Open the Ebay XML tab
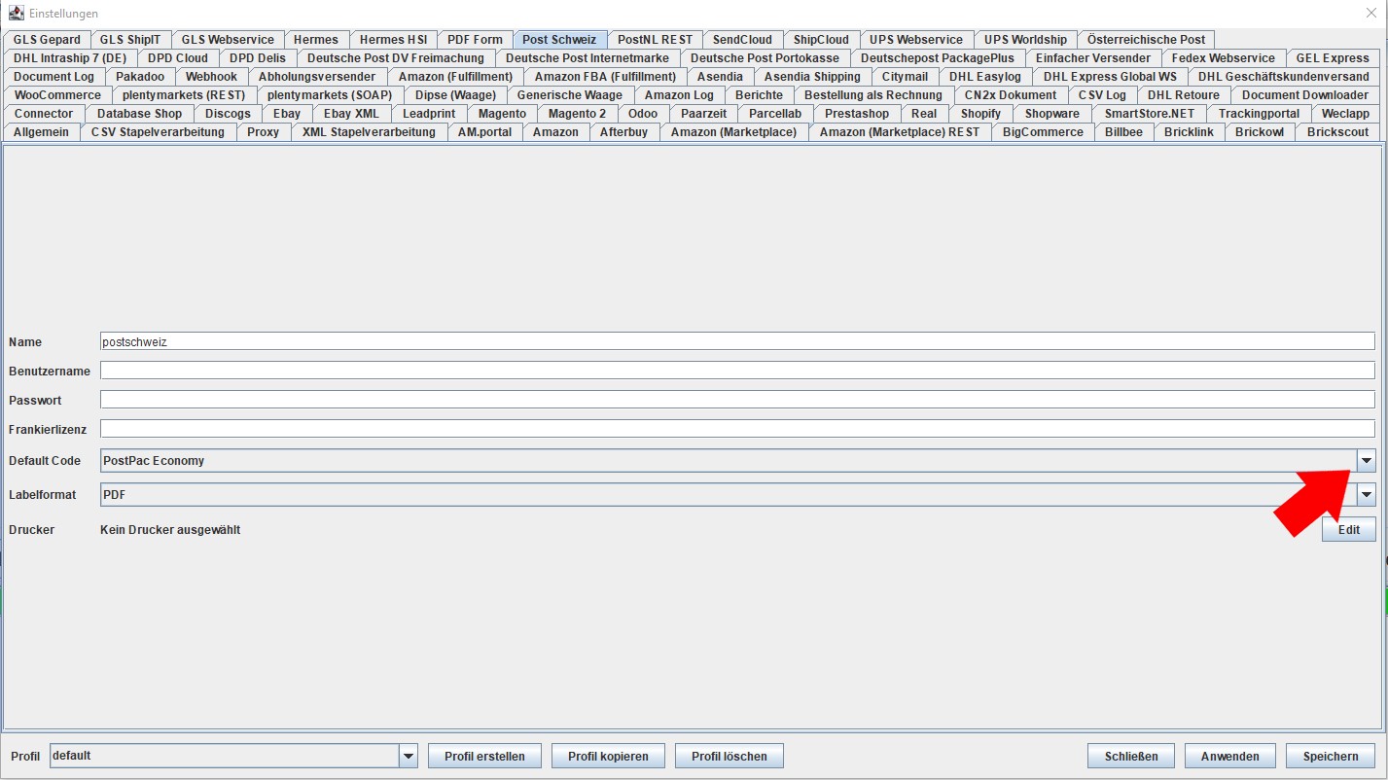This screenshot has height=780, width=1388. pyautogui.click(x=351, y=114)
